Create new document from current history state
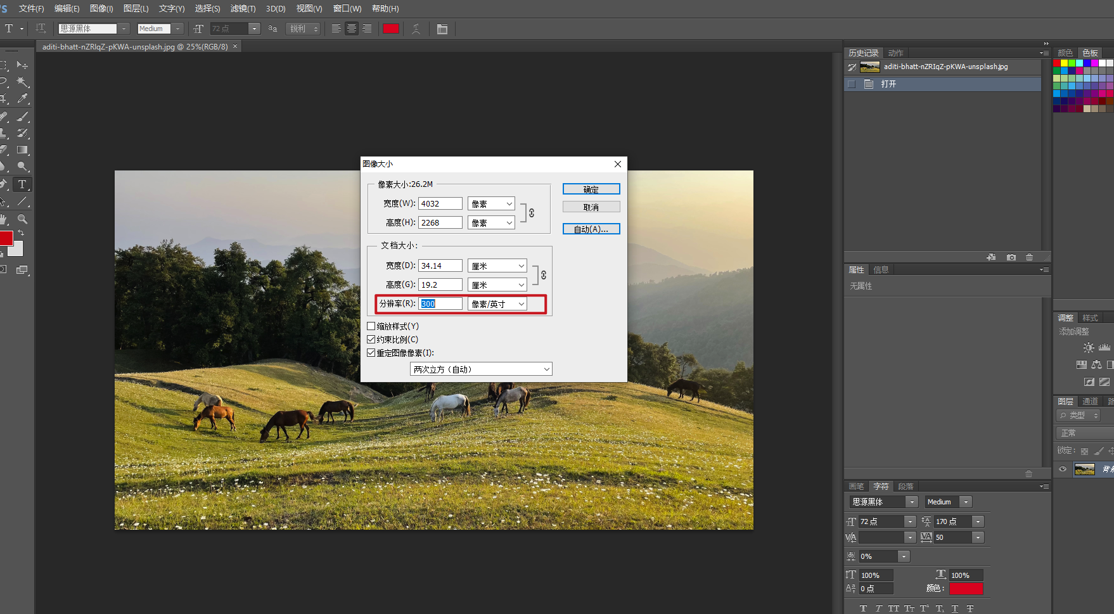The width and height of the screenshot is (1114, 614). (991, 257)
